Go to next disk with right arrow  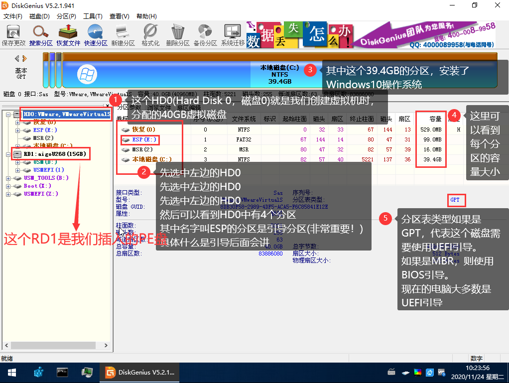click(25, 58)
